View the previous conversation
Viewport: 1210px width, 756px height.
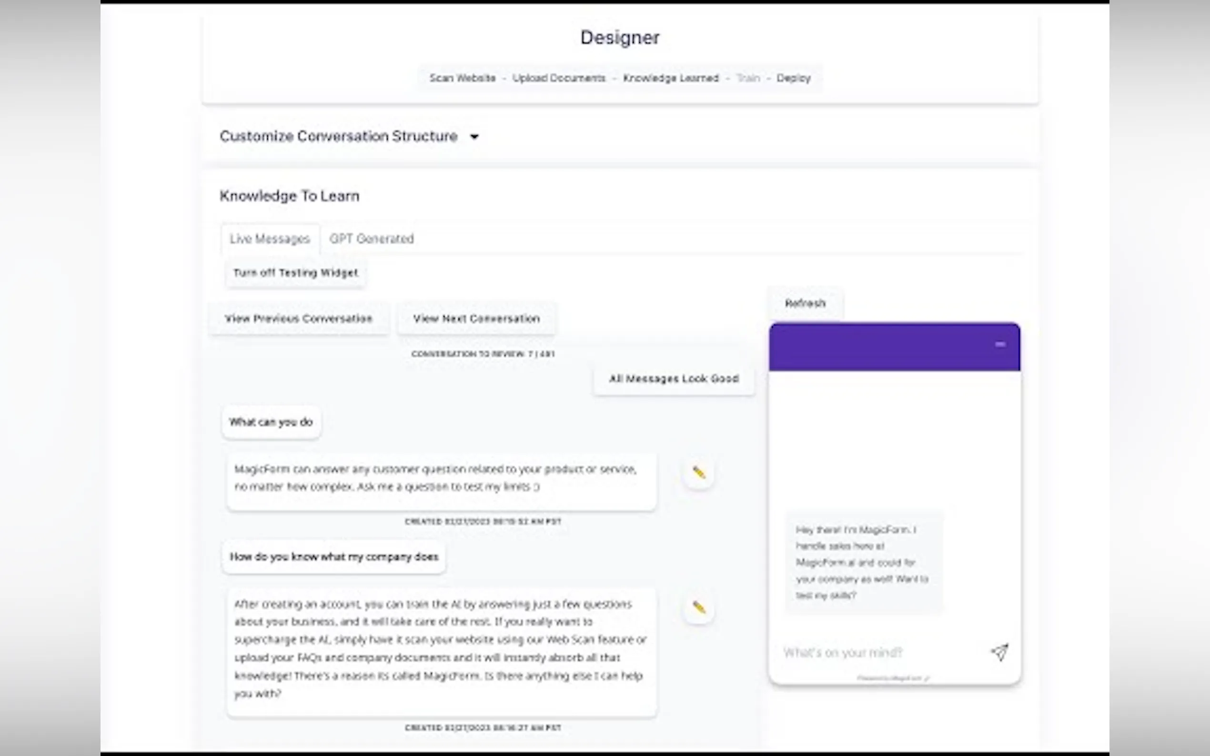coord(299,319)
